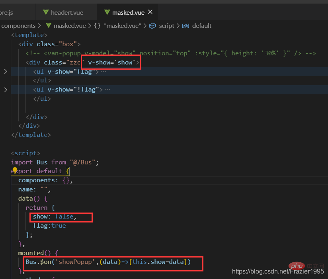328x279 pixels.
Task: Click the closing </template> tag
Action: pyautogui.click(x=31, y=135)
